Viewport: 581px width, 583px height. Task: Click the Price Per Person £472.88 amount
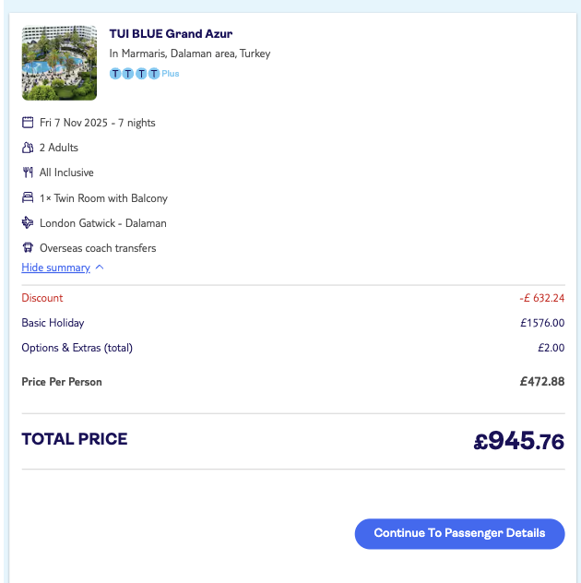click(542, 382)
